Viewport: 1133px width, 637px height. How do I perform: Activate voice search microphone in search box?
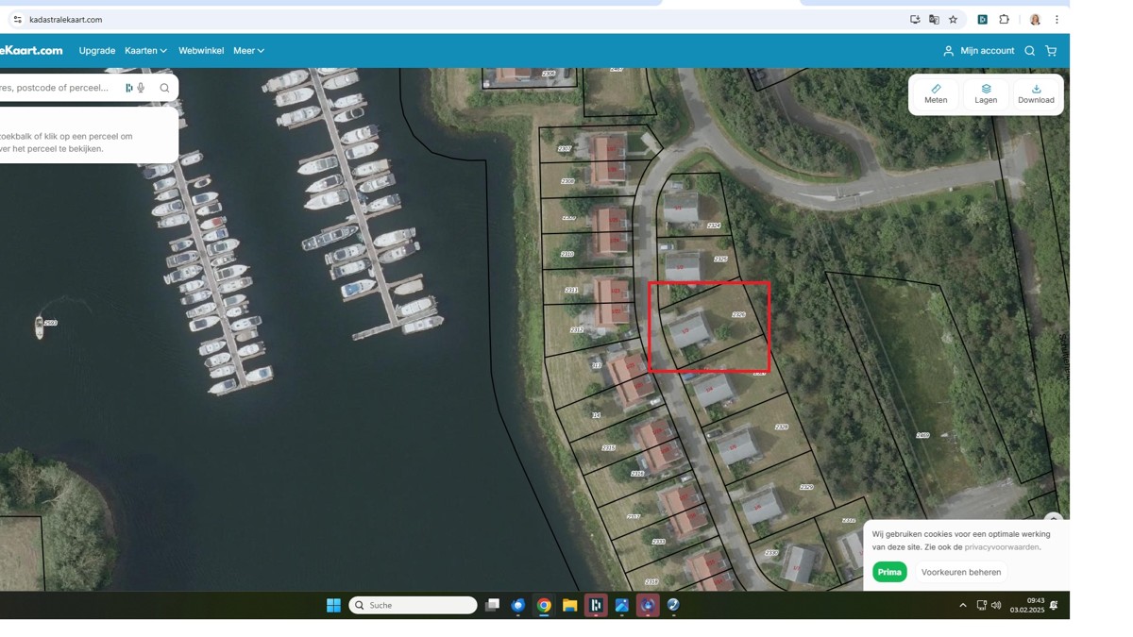click(x=141, y=88)
